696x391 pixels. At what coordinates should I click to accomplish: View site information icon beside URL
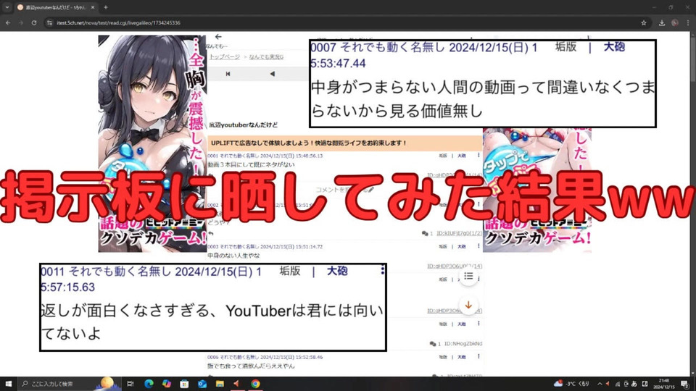49,22
